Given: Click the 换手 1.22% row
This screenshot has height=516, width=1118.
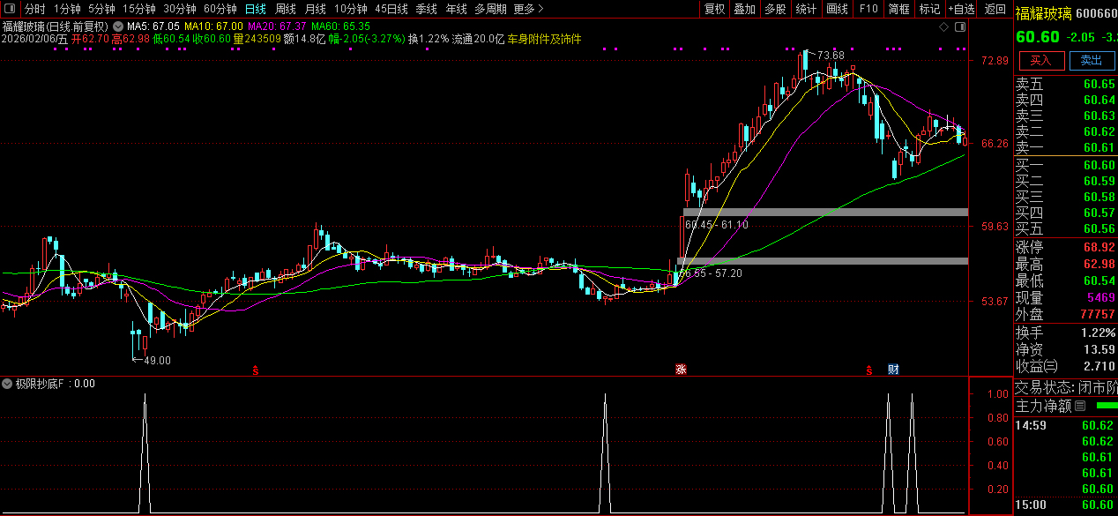Looking at the screenshot, I should click(1065, 333).
